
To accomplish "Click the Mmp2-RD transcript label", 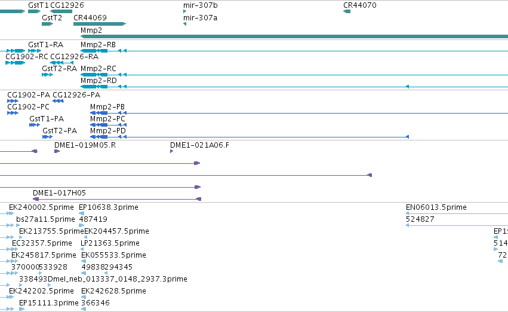I will coord(98,81).
